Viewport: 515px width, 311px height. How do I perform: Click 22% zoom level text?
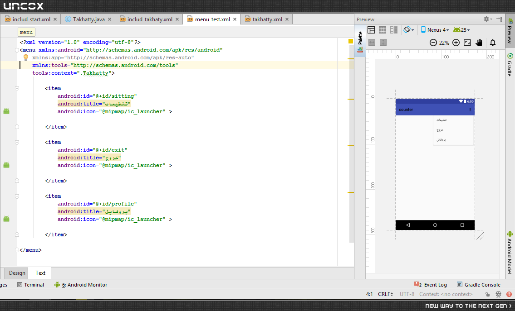pyautogui.click(x=444, y=43)
